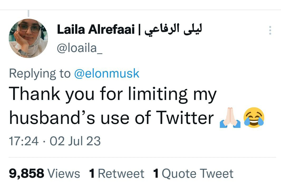Open the three-dot more options menu

click(270, 31)
